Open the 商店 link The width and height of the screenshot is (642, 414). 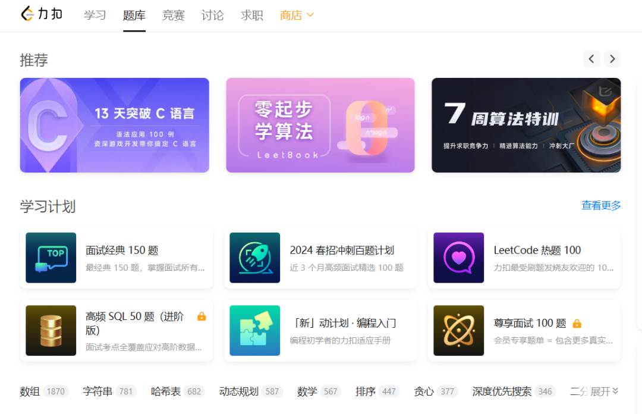point(291,15)
